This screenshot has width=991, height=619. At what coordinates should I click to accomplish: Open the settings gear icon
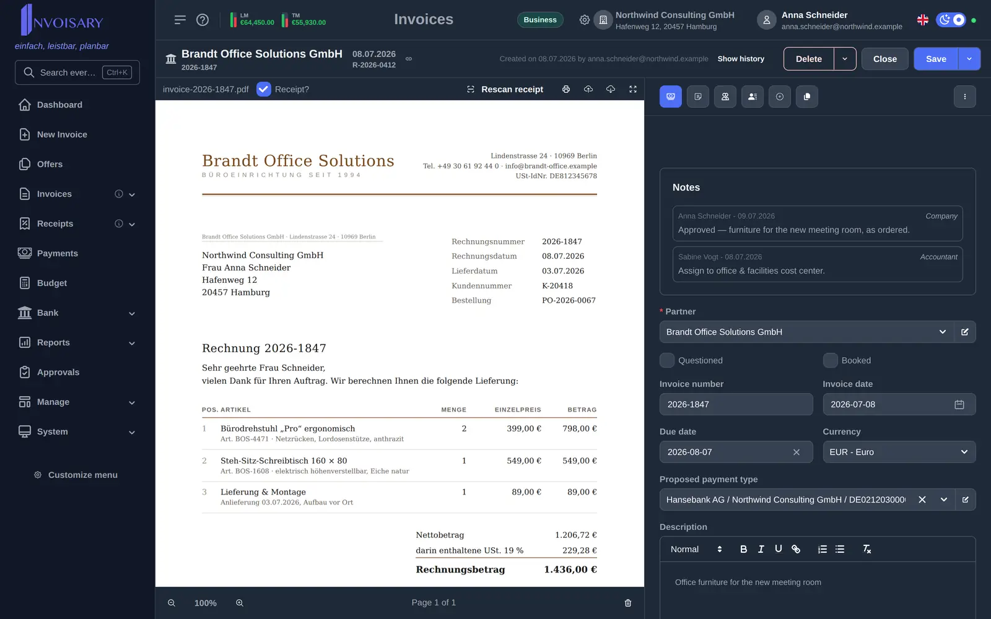(x=585, y=20)
